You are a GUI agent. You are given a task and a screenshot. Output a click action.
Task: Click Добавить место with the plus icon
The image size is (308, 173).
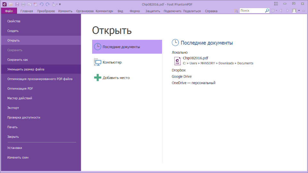tap(127, 78)
